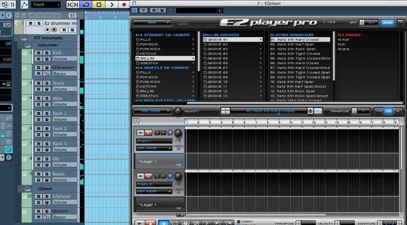Click the Cubase transport play arrow
Image resolution: width=407 pixels, height=225 pixels.
click(x=112, y=5)
